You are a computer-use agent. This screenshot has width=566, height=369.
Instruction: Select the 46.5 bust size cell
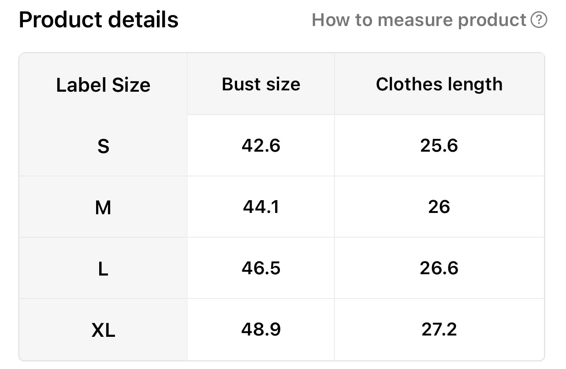click(x=261, y=268)
